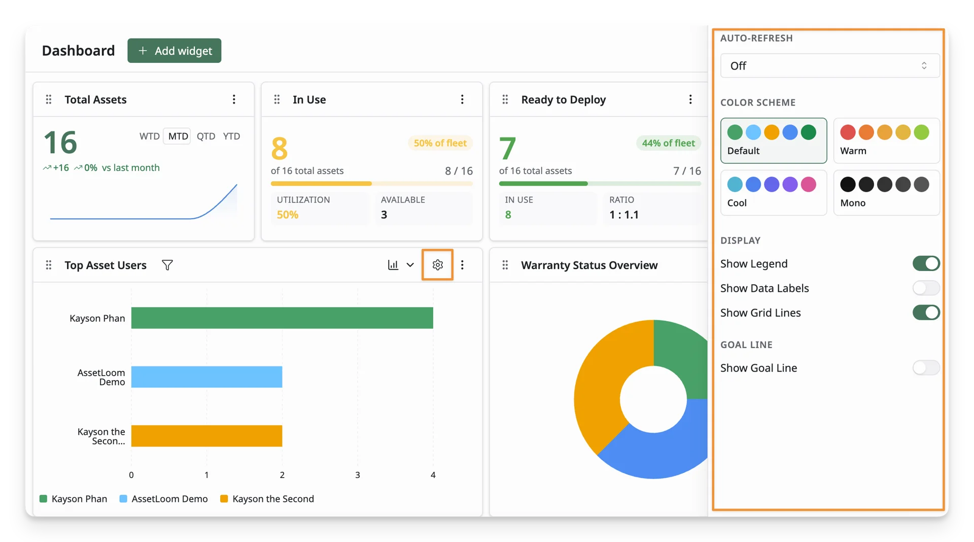
Task: Open Ready to Deploy kebab menu
Action: [x=690, y=99]
